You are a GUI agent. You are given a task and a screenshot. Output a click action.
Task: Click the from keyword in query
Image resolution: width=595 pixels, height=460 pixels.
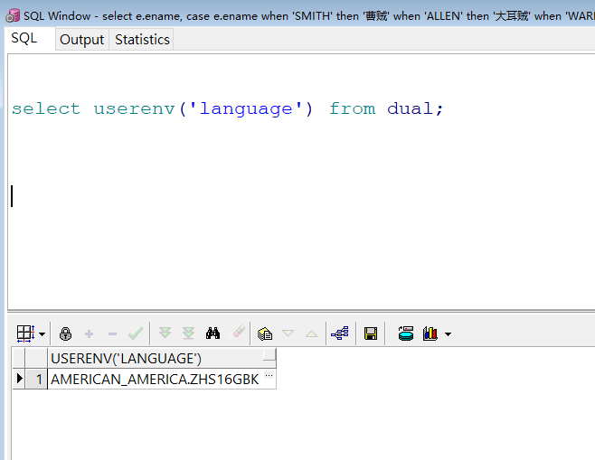pos(353,108)
